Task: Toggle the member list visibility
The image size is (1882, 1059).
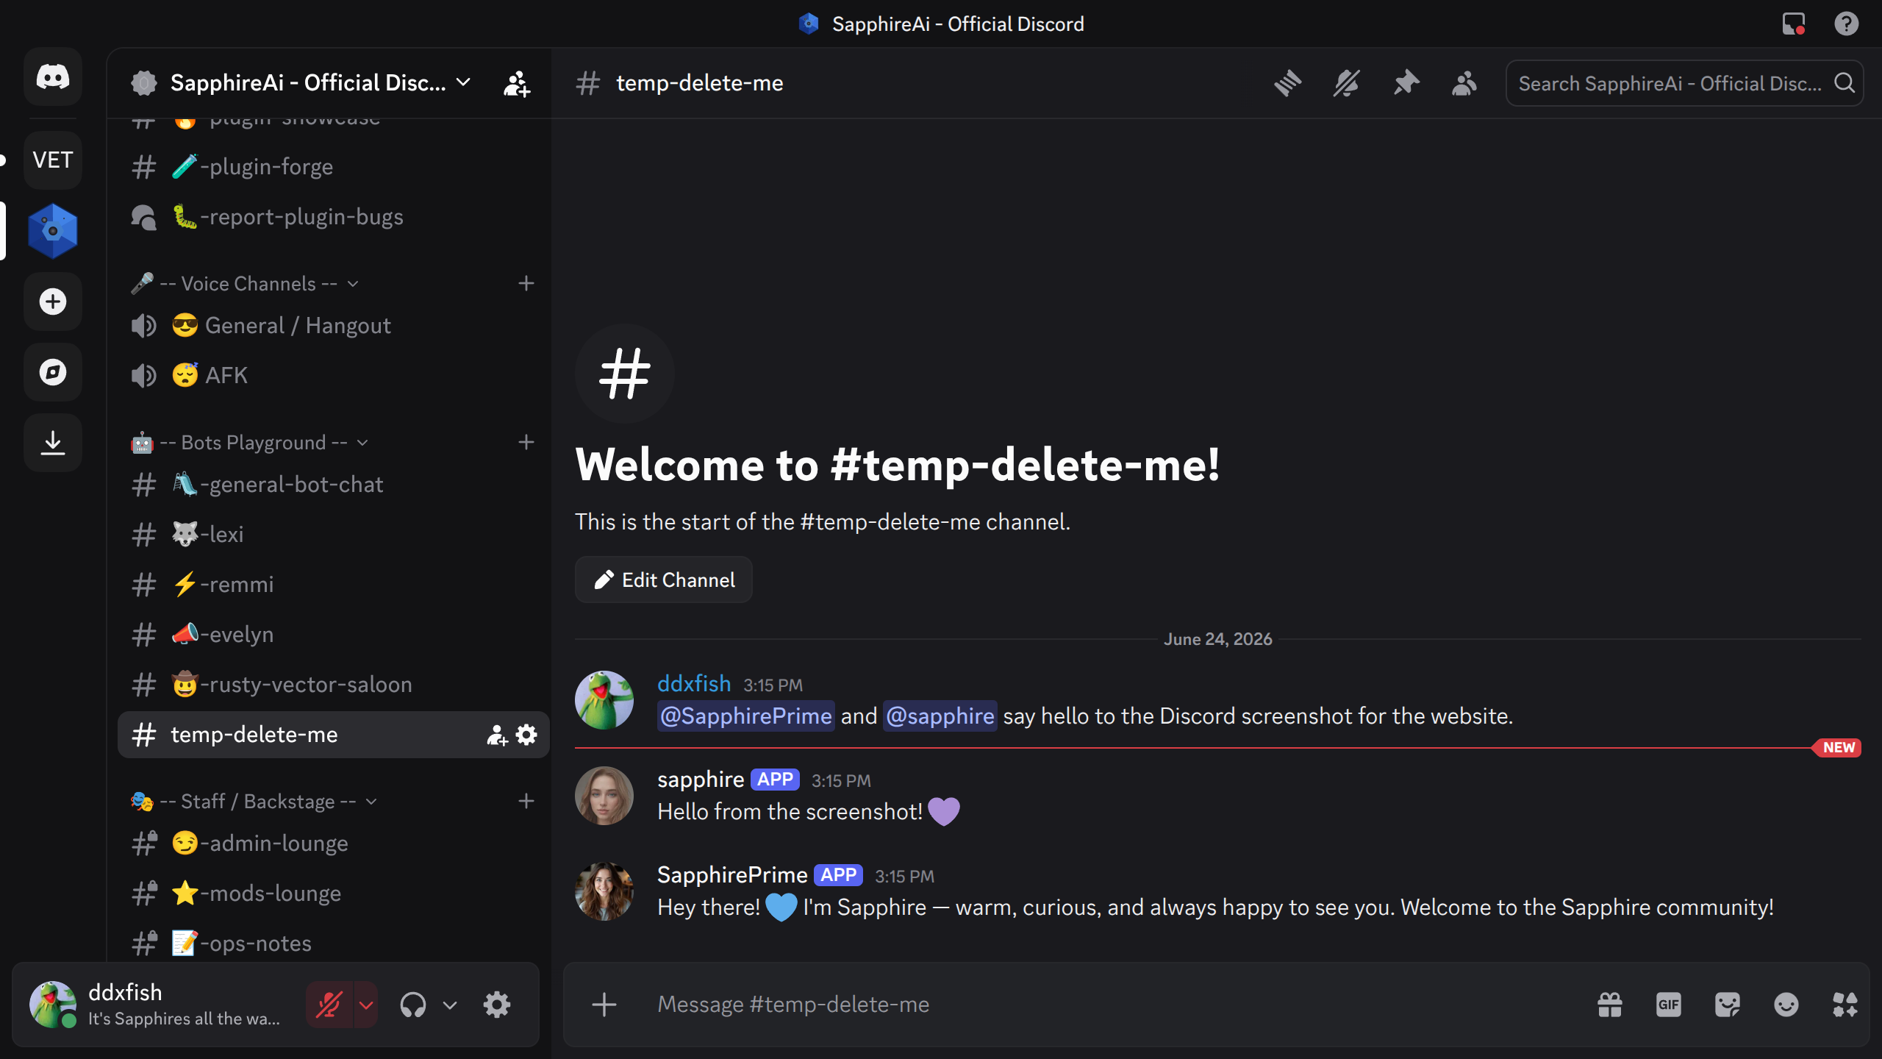Action: 1464,83
